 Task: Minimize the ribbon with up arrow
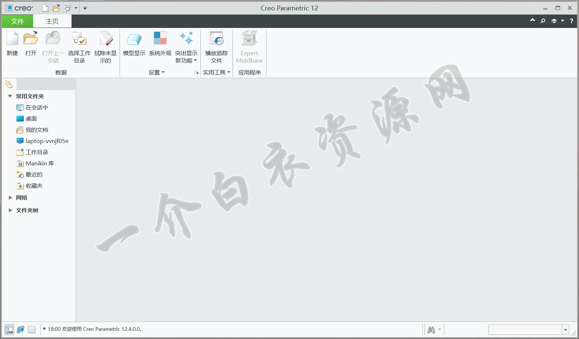click(x=532, y=20)
